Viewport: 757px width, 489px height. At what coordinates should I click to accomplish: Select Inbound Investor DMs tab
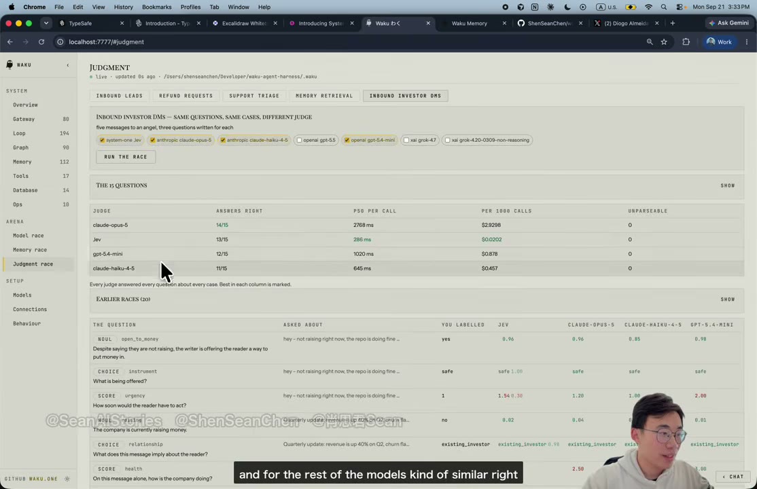(x=405, y=96)
